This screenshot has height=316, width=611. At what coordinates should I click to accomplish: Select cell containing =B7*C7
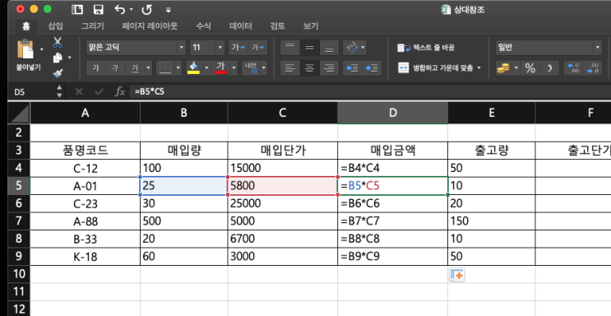(x=393, y=221)
